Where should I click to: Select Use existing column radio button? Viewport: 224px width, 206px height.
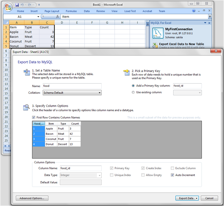click(133, 92)
